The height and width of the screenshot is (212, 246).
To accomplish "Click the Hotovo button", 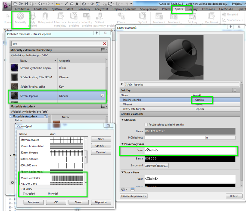I will coord(234,196).
